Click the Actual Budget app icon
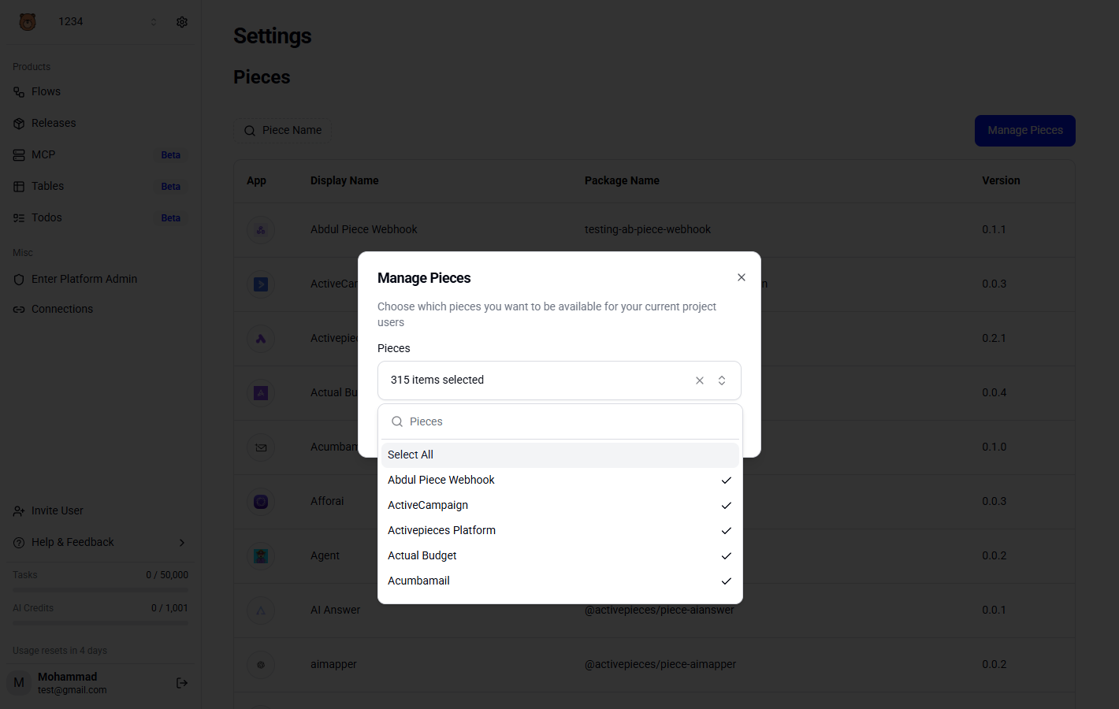This screenshot has height=709, width=1119. (261, 393)
